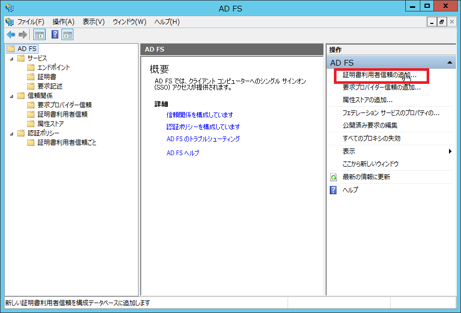Collapse the 信頼関係 tree node
This screenshot has width=461, height=313.
[12, 96]
